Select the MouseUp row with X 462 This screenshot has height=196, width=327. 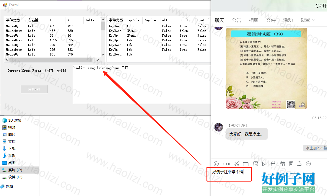click(x=52, y=26)
